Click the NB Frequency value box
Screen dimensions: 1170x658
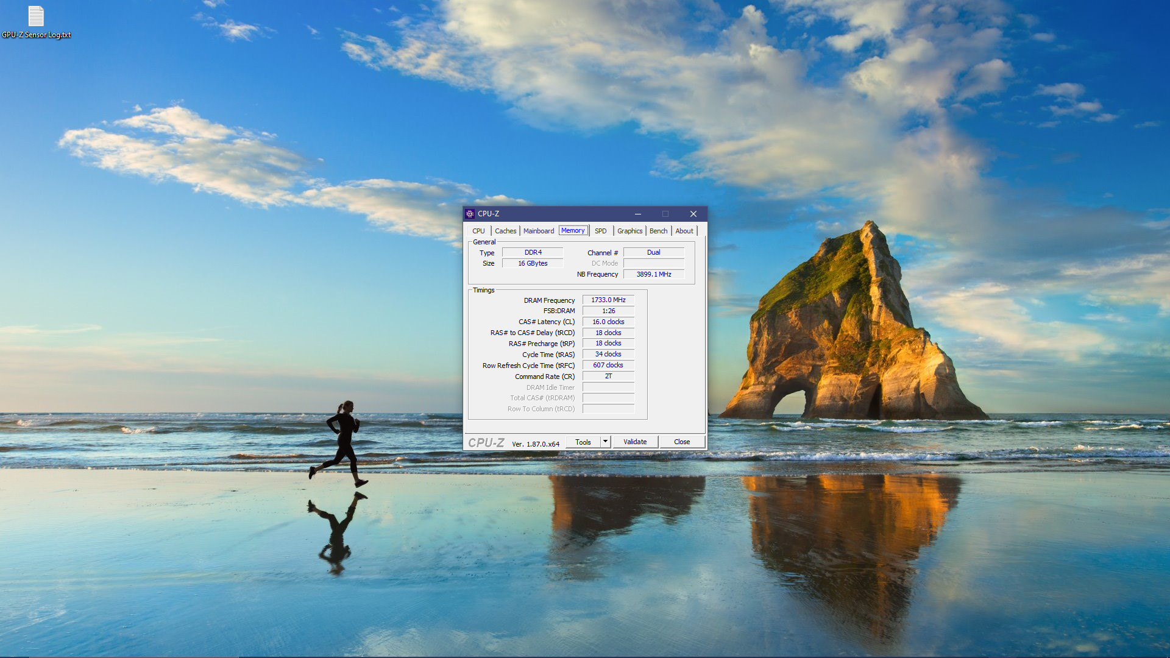point(653,274)
